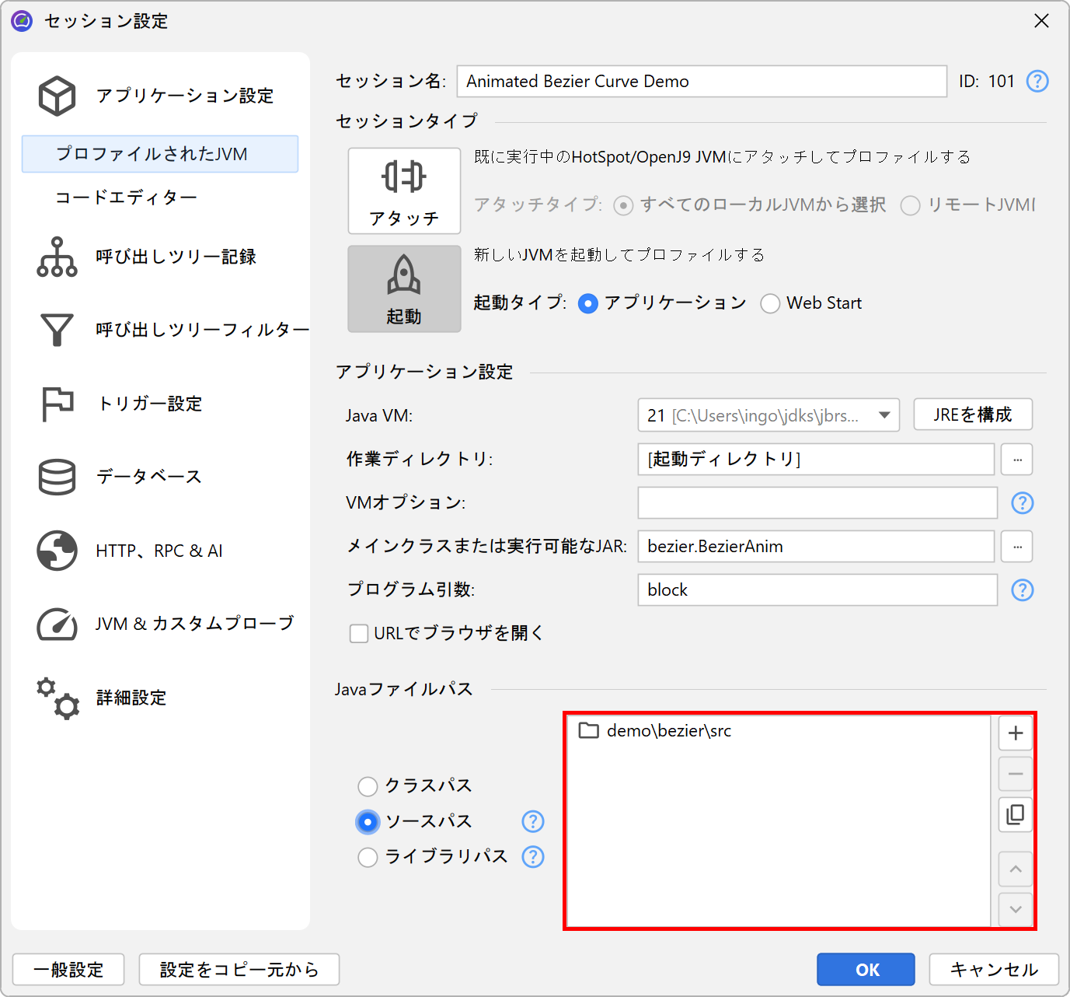Select プロファイルされたJVM in sidebar
Viewport: 1070px width, 997px height.
160,154
